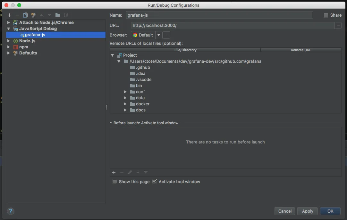Click Attach to Node.js/Chrome icon
Viewport: 347px width, 220px height.
click(15, 22)
